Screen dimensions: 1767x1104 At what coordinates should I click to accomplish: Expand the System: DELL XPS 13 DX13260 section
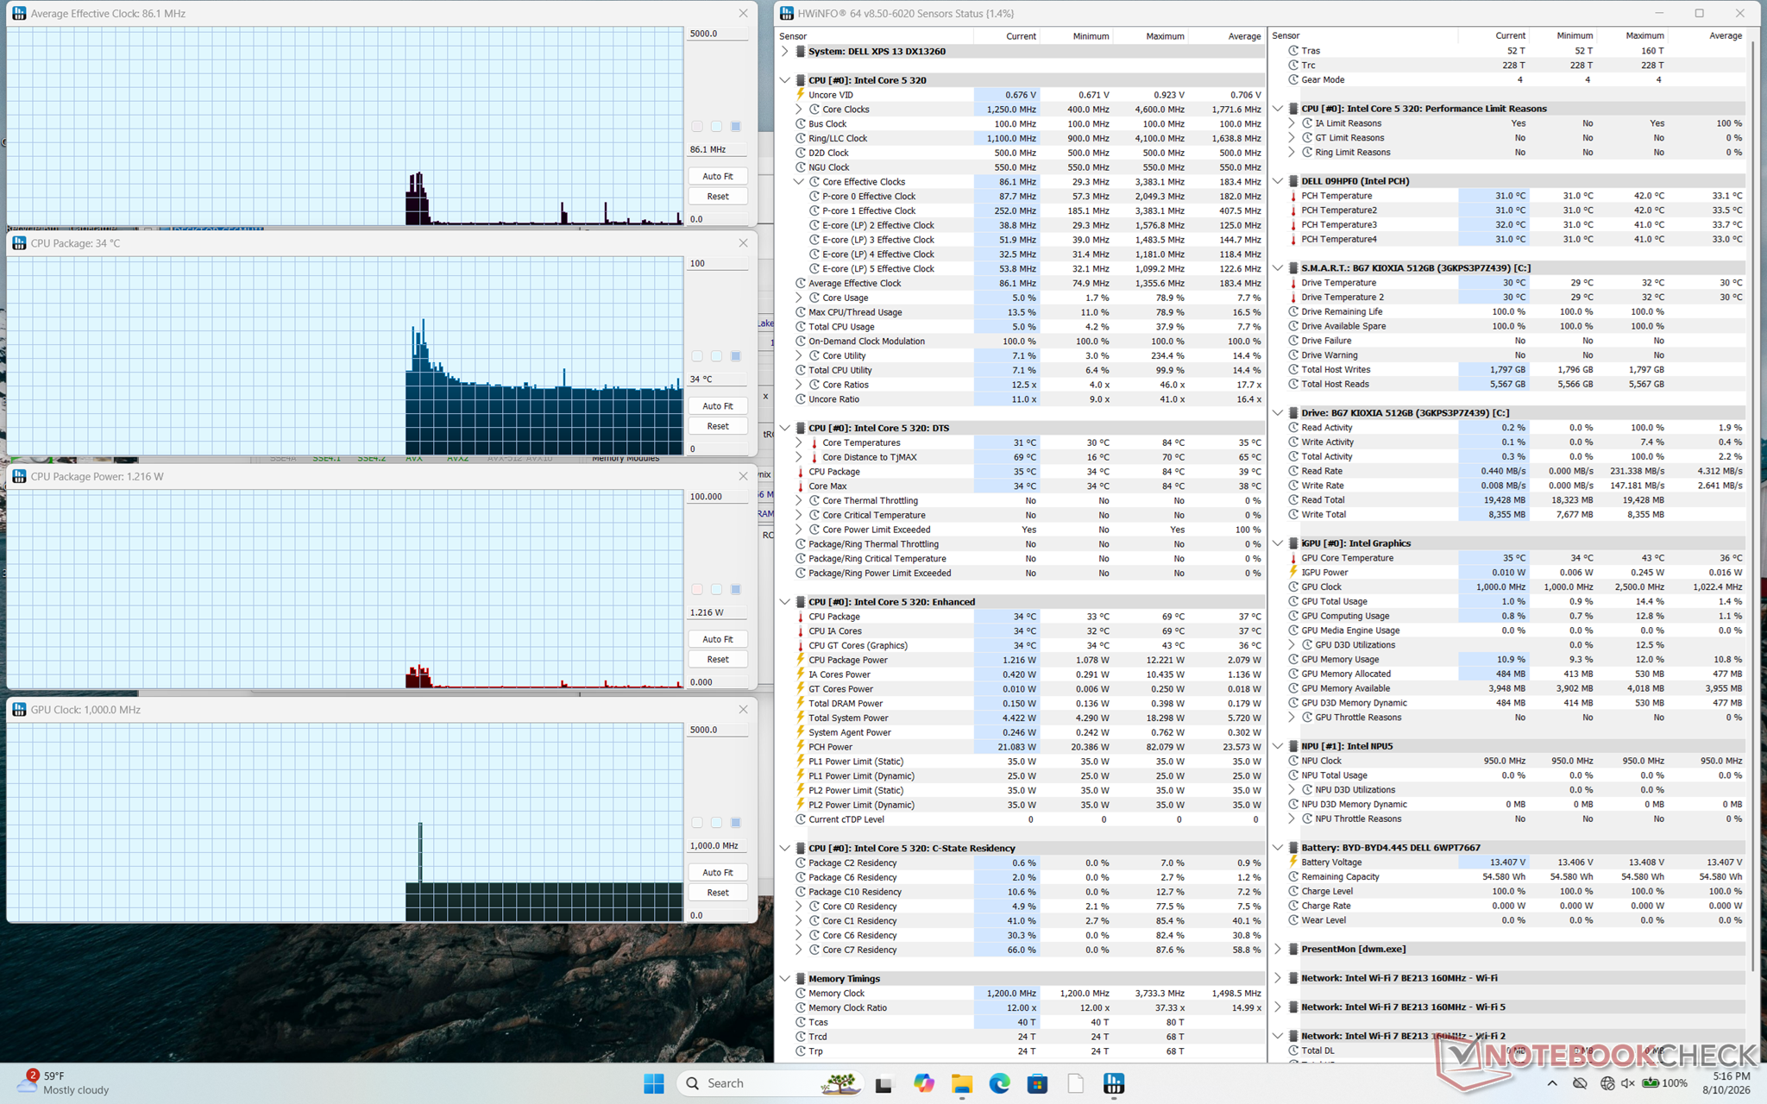(x=784, y=52)
